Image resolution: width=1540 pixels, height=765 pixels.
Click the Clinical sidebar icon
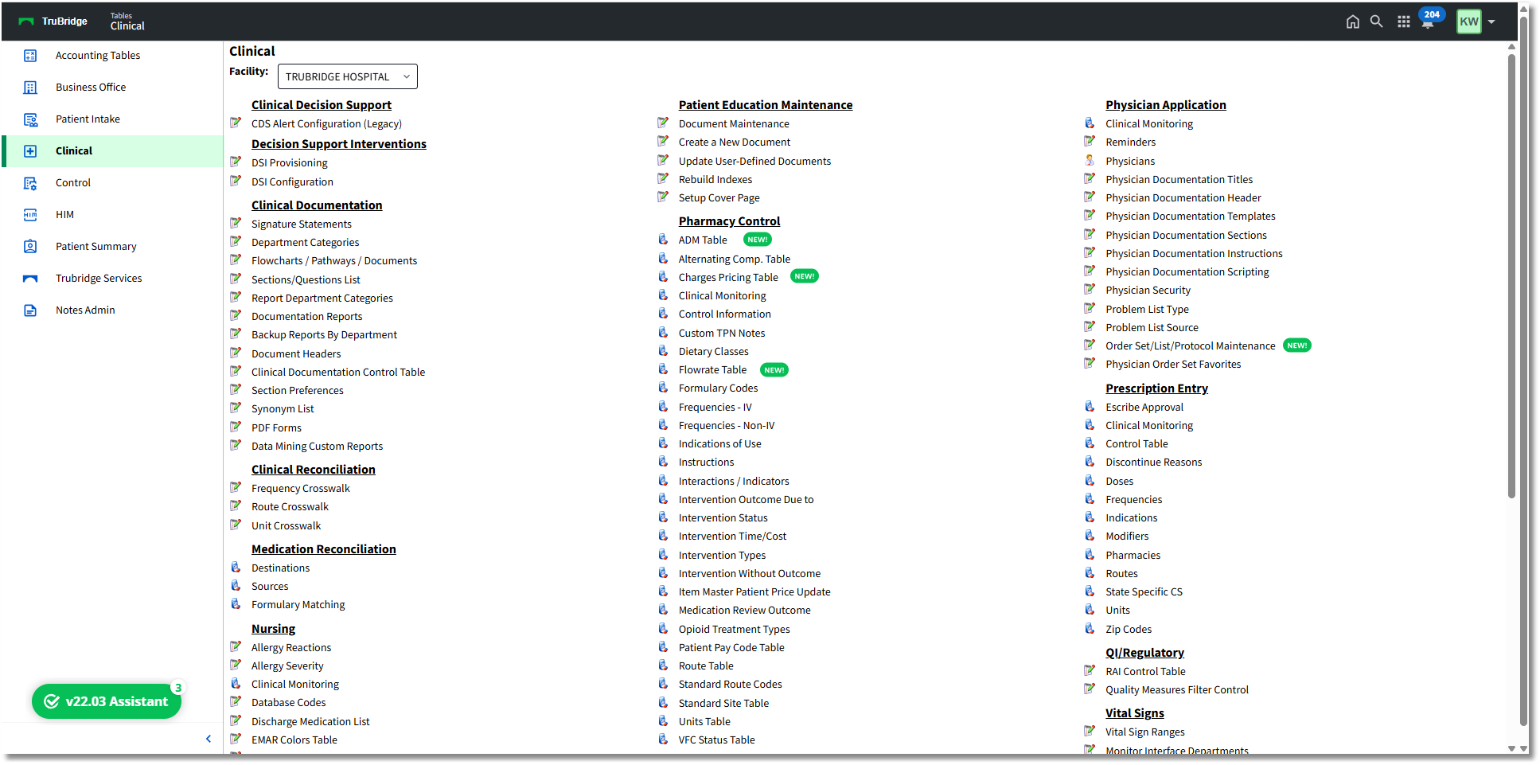tap(30, 151)
